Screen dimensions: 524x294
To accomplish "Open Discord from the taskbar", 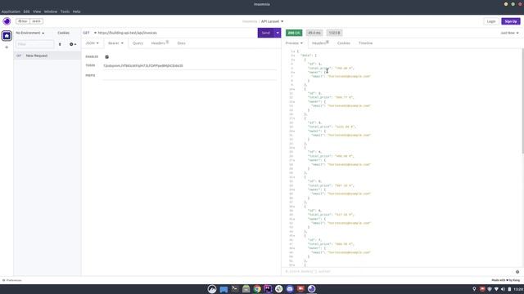I will (290, 289).
